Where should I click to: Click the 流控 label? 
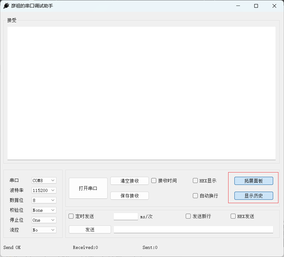(x=14, y=230)
